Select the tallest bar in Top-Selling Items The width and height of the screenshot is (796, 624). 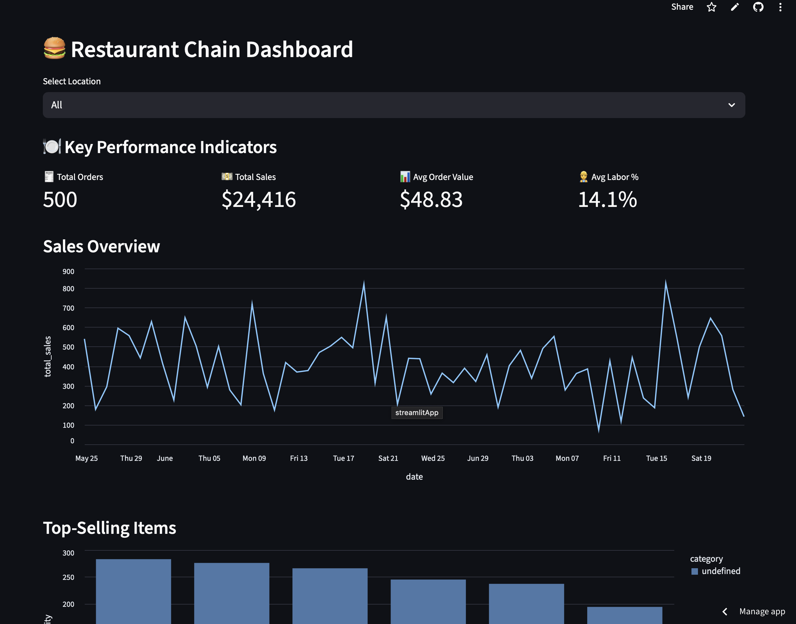133,592
